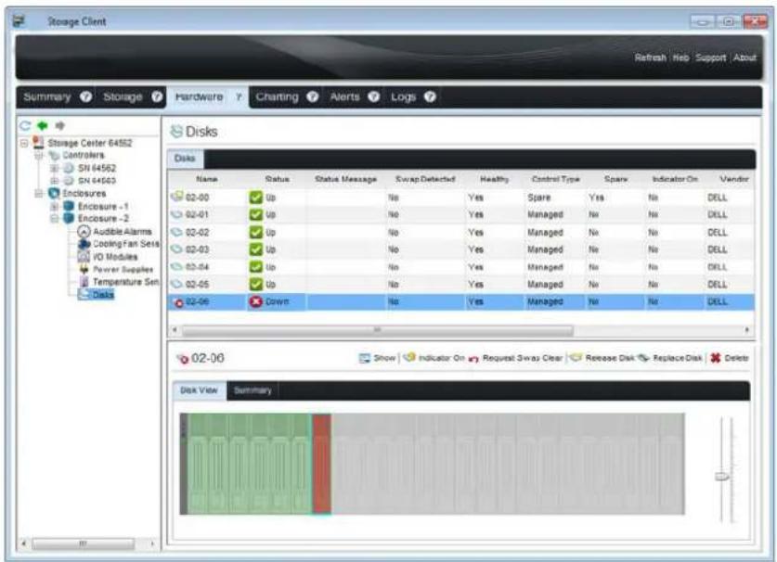Viewport: 777px width, 562px height.
Task: Click the Temperature Sensors tree icon
Action: tap(84, 282)
